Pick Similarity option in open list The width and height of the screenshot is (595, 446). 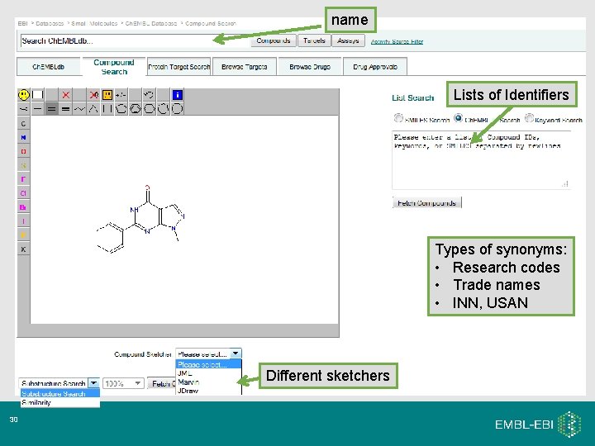(x=60, y=402)
